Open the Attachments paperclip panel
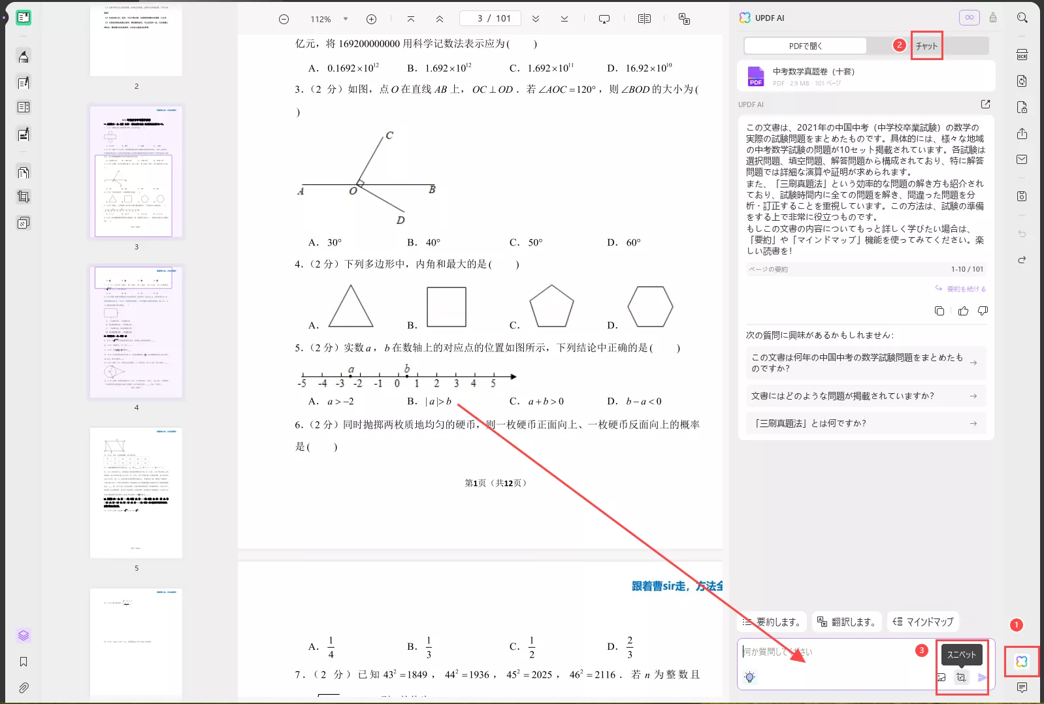 (x=24, y=688)
